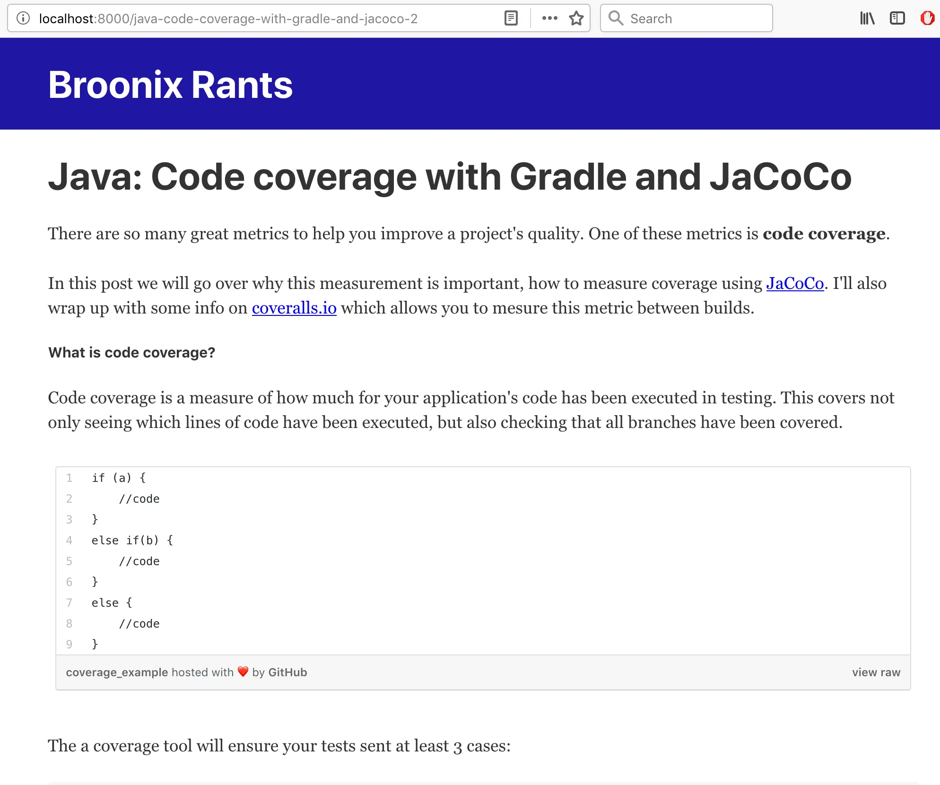
Task: Click the magnifying glass search icon
Action: click(616, 18)
